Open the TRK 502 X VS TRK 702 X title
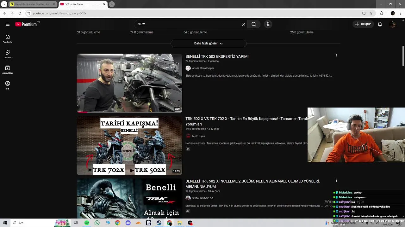Viewport: 405px width, 227px height. tap(246, 121)
